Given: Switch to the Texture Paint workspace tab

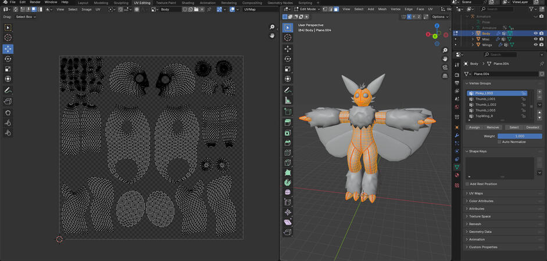Looking at the screenshot, I should 166,3.
